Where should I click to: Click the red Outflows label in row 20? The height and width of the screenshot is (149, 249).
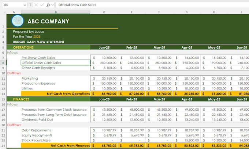14,125
